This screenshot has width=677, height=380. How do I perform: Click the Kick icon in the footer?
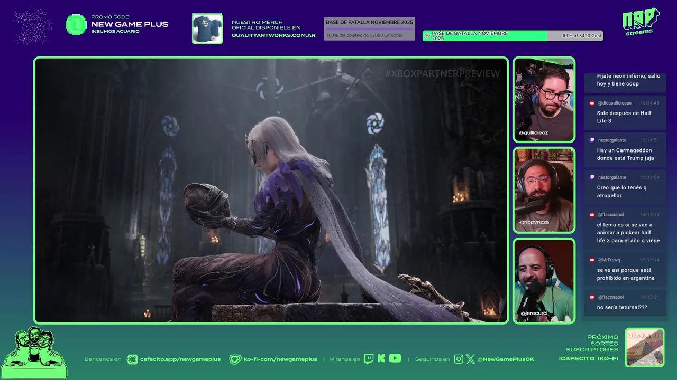381,359
